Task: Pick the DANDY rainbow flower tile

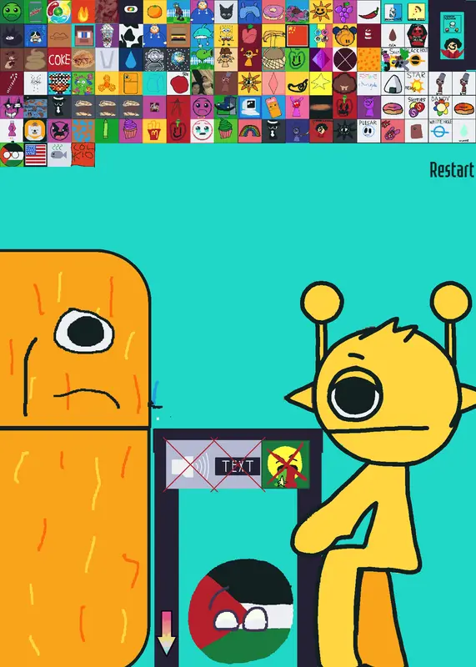Action: click(440, 108)
